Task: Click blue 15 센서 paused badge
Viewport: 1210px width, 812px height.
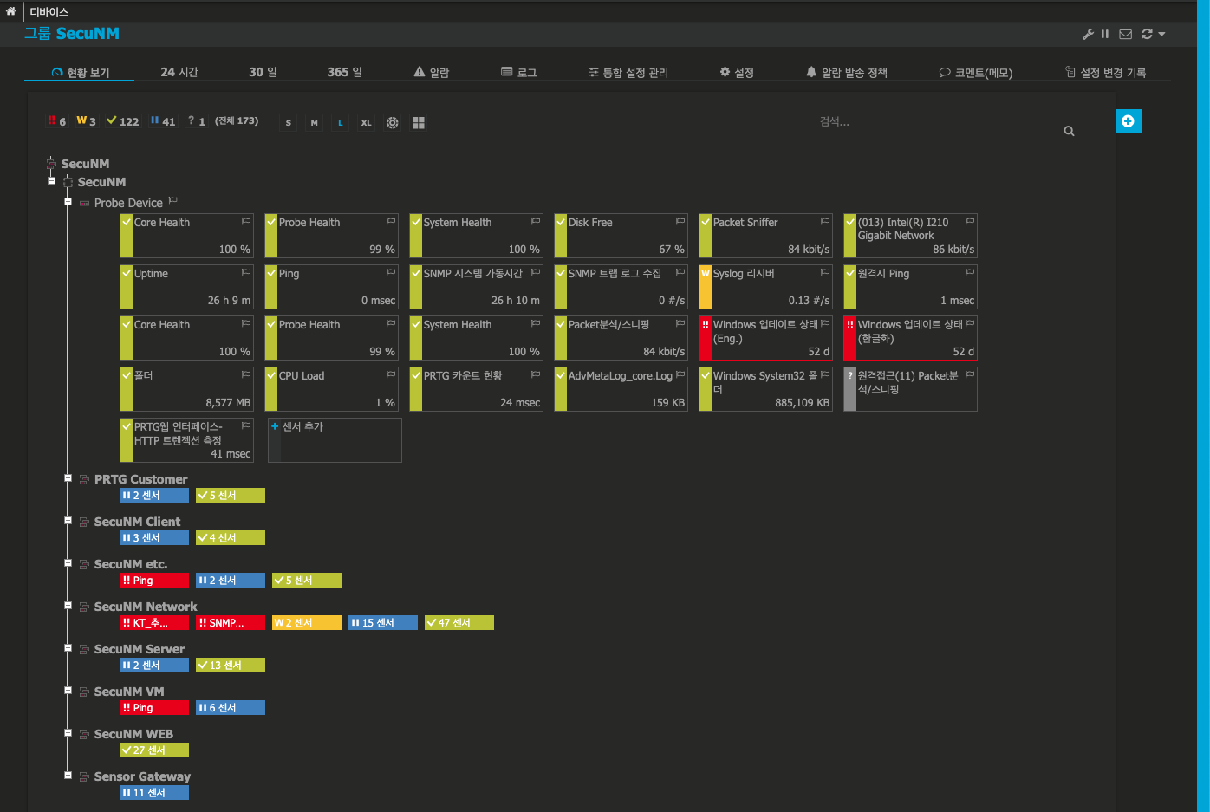Action: coord(383,623)
